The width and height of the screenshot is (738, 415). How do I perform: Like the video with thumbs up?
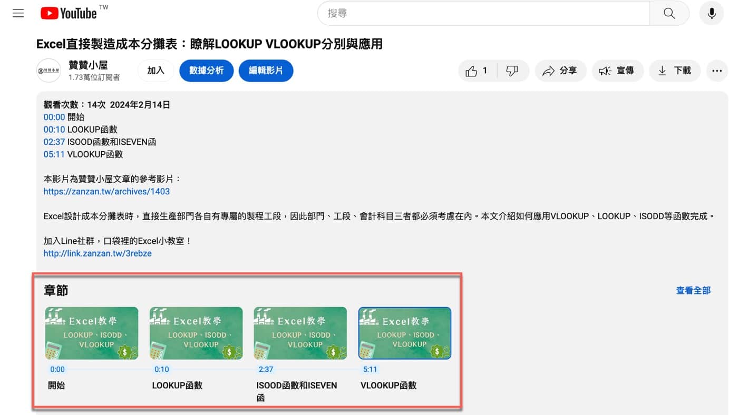coord(477,71)
